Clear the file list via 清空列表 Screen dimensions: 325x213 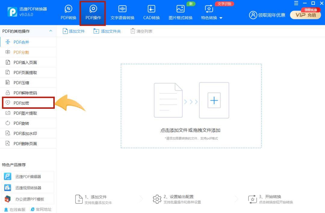point(141,31)
